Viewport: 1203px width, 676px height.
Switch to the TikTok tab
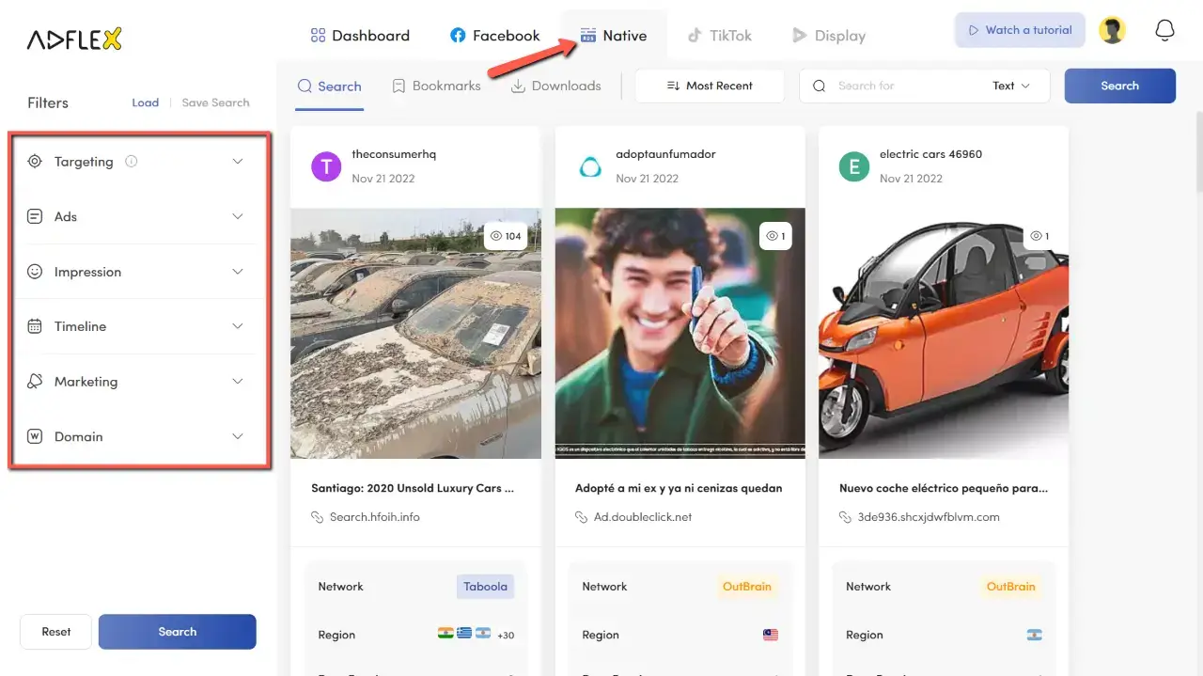click(x=720, y=35)
